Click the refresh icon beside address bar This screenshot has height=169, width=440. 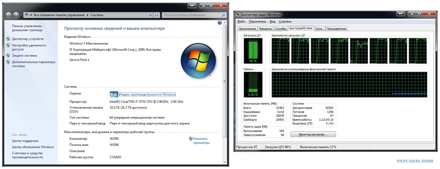click(157, 15)
